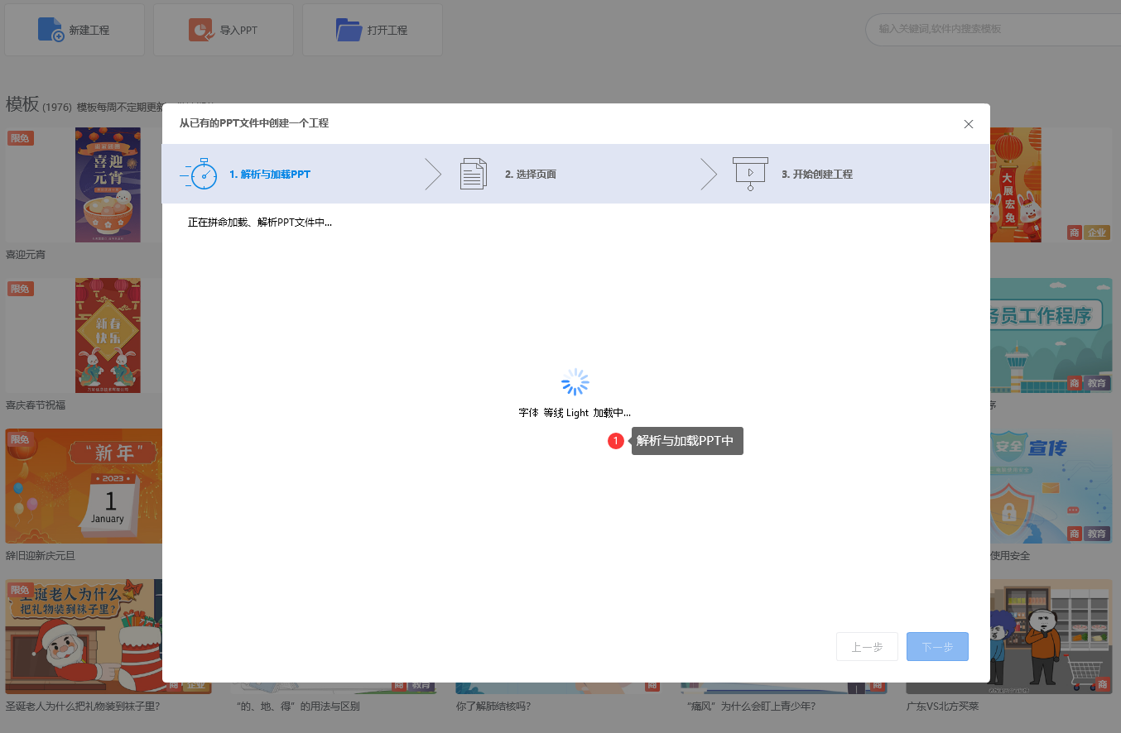Click the 字体 等线 Light 加载中 message
This screenshot has width=1121, height=733.
[575, 413]
